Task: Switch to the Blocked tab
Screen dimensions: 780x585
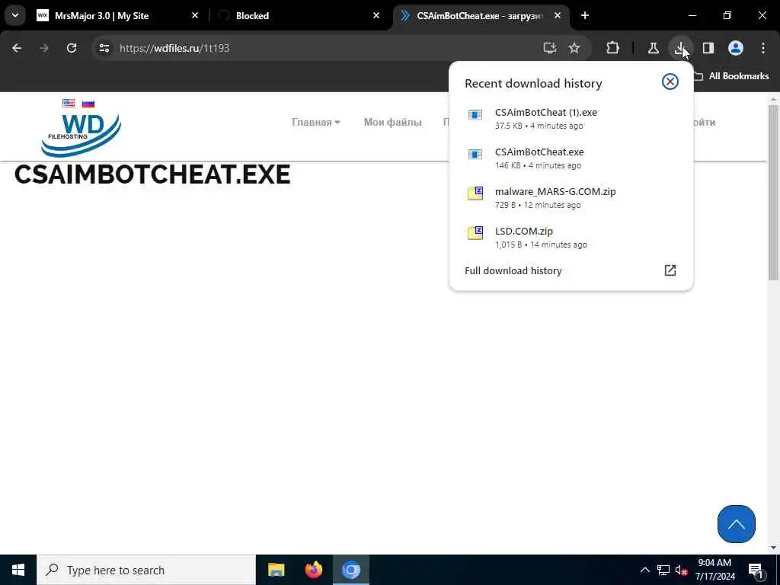Action: (299, 15)
